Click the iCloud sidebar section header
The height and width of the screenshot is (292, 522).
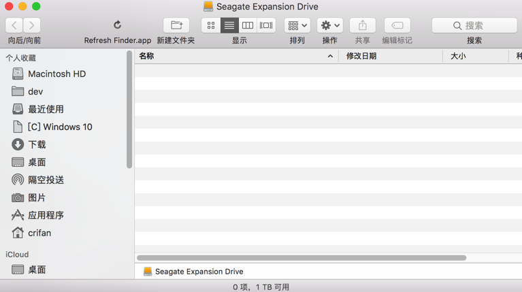coord(17,255)
